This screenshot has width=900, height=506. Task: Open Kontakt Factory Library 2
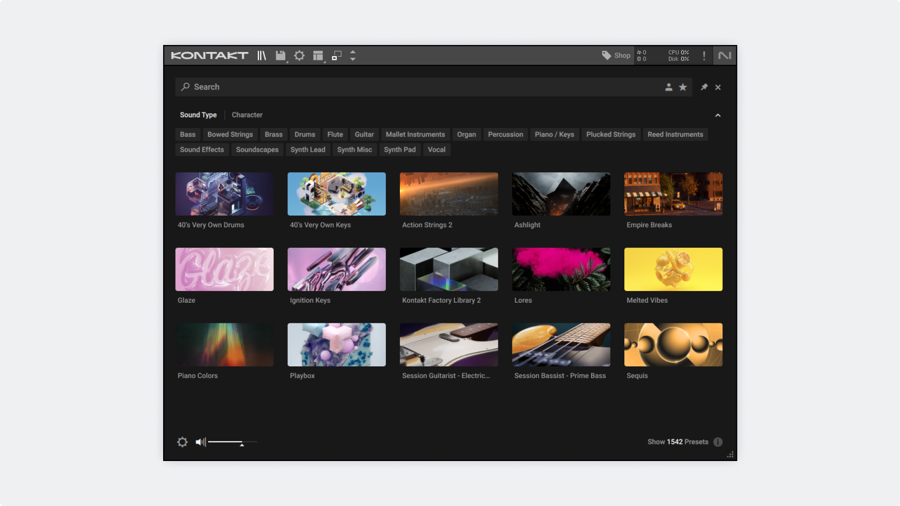tap(449, 269)
